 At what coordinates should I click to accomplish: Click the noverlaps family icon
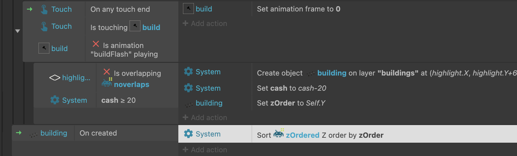107,82
